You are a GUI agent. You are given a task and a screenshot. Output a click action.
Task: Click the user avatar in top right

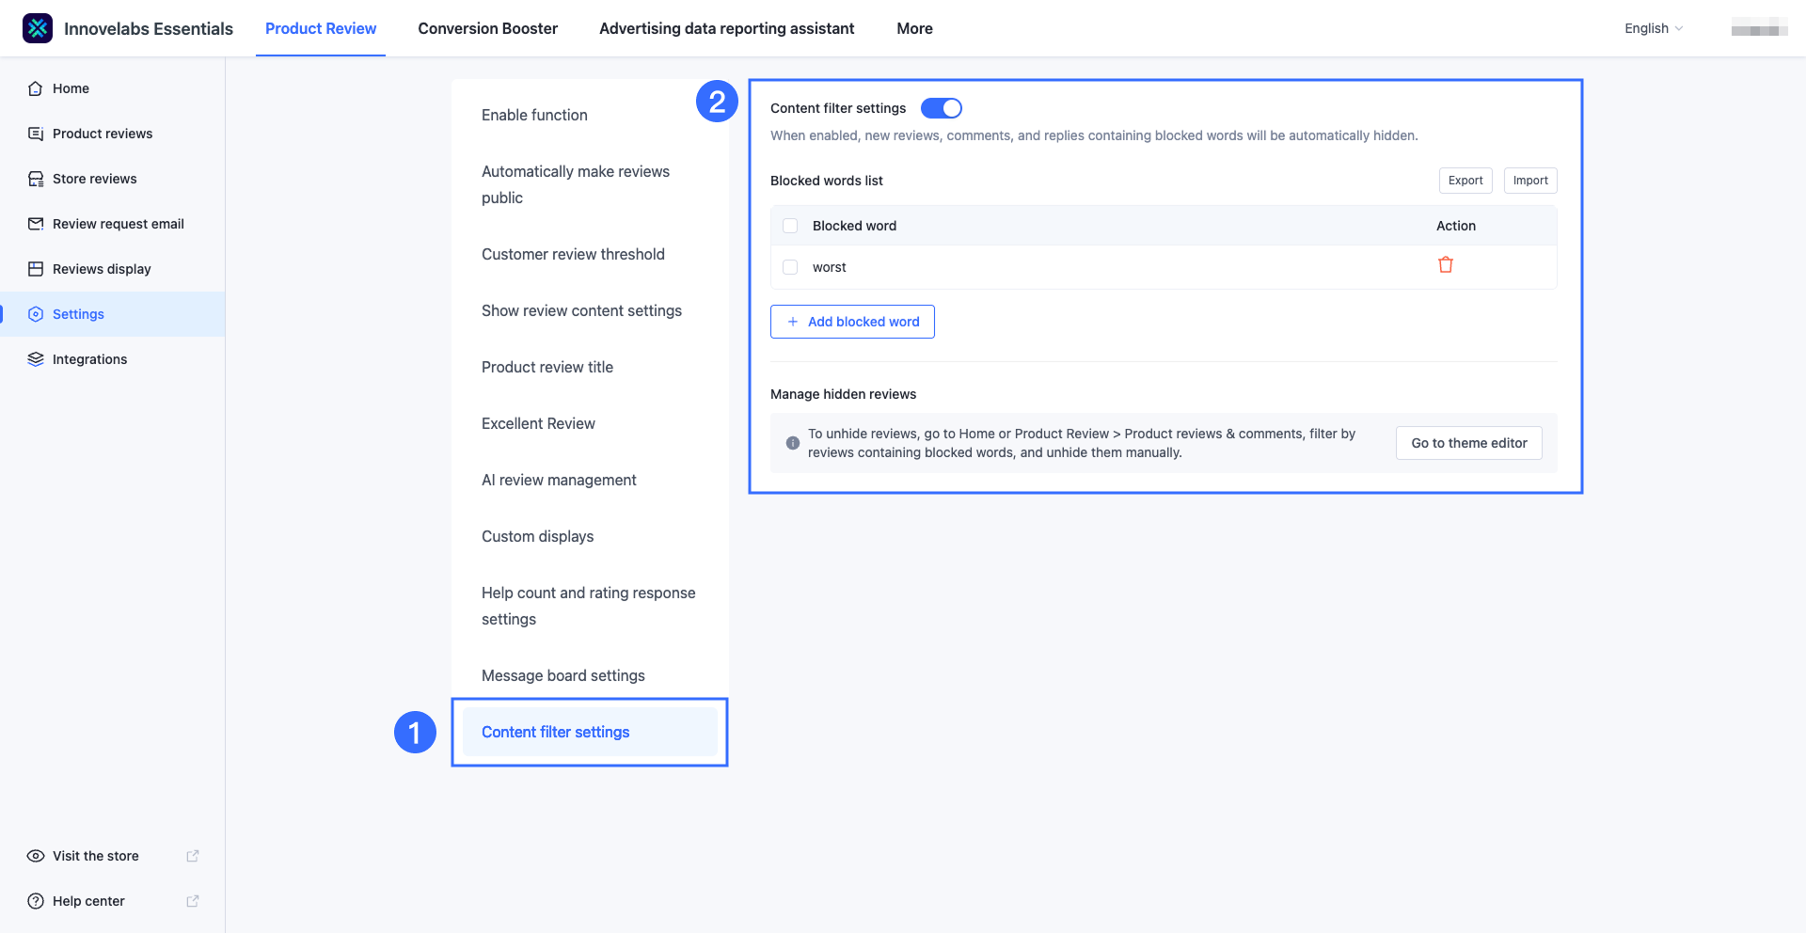pos(1759,28)
